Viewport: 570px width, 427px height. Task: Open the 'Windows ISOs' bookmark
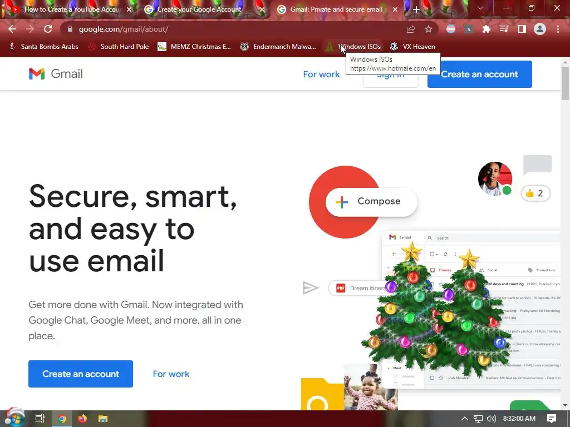pyautogui.click(x=353, y=47)
